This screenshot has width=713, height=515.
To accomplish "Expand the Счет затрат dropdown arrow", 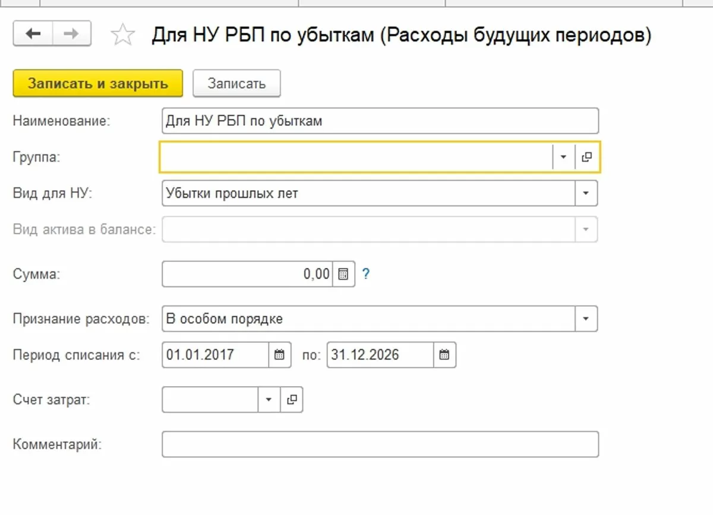I will coord(269,400).
